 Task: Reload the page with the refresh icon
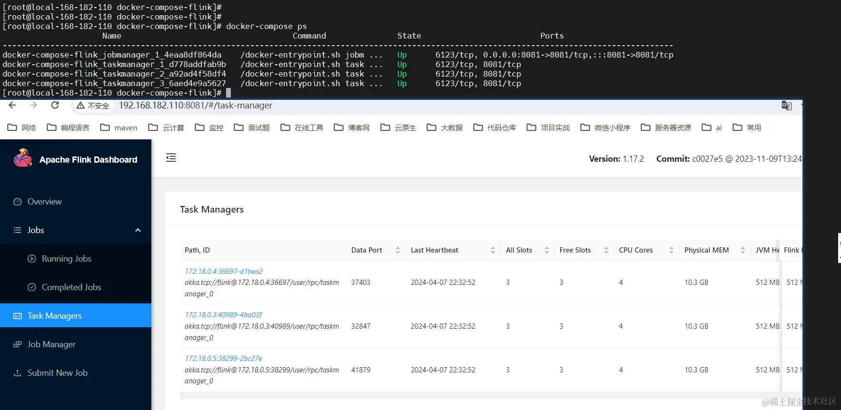(x=55, y=105)
